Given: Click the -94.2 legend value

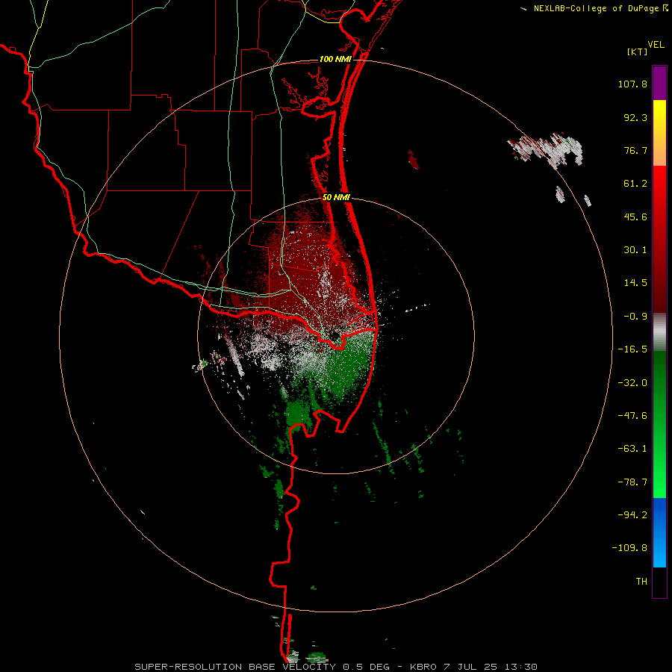Looking at the screenshot, I should (x=632, y=515).
